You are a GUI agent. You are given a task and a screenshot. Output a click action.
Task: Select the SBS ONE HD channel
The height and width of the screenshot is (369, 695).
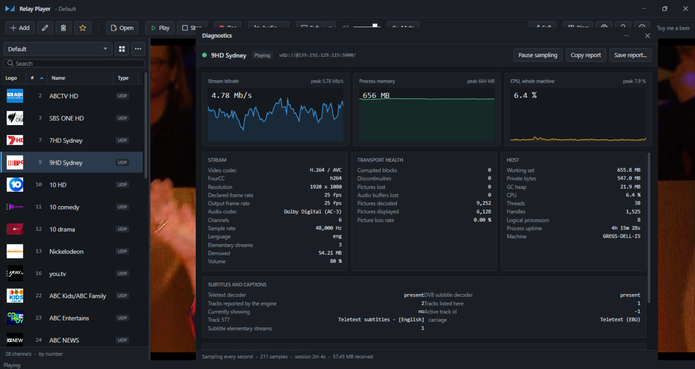coord(73,118)
